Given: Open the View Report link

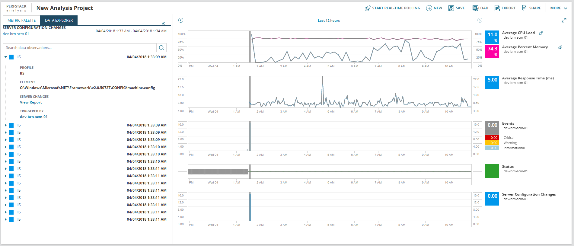Looking at the screenshot, I should pyautogui.click(x=31, y=102).
